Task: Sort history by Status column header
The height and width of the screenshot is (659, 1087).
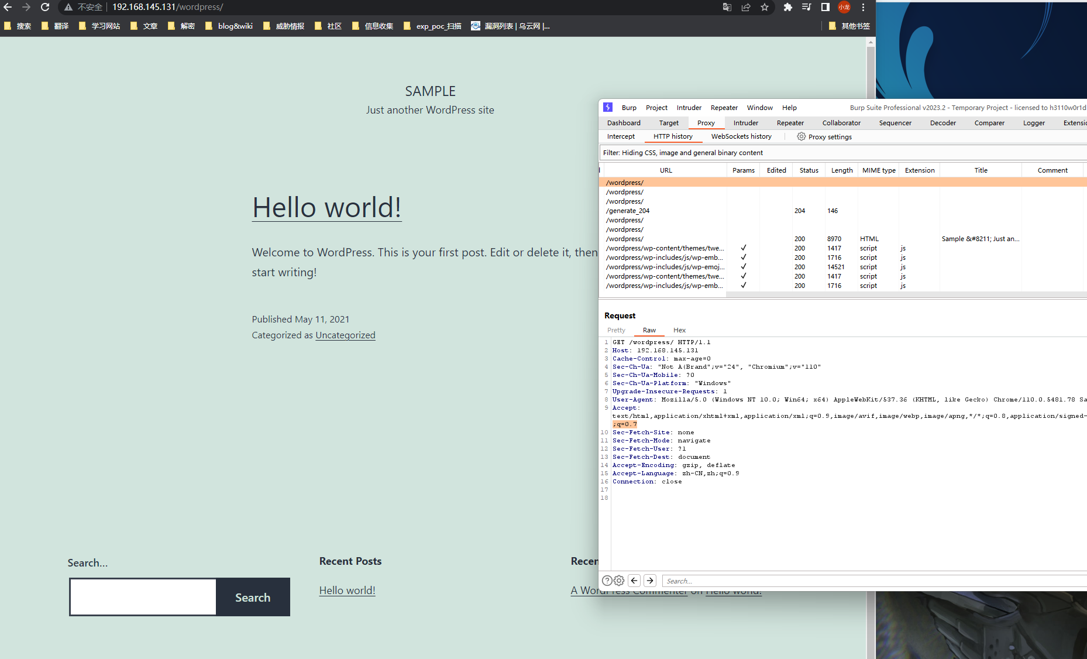Action: pos(809,170)
